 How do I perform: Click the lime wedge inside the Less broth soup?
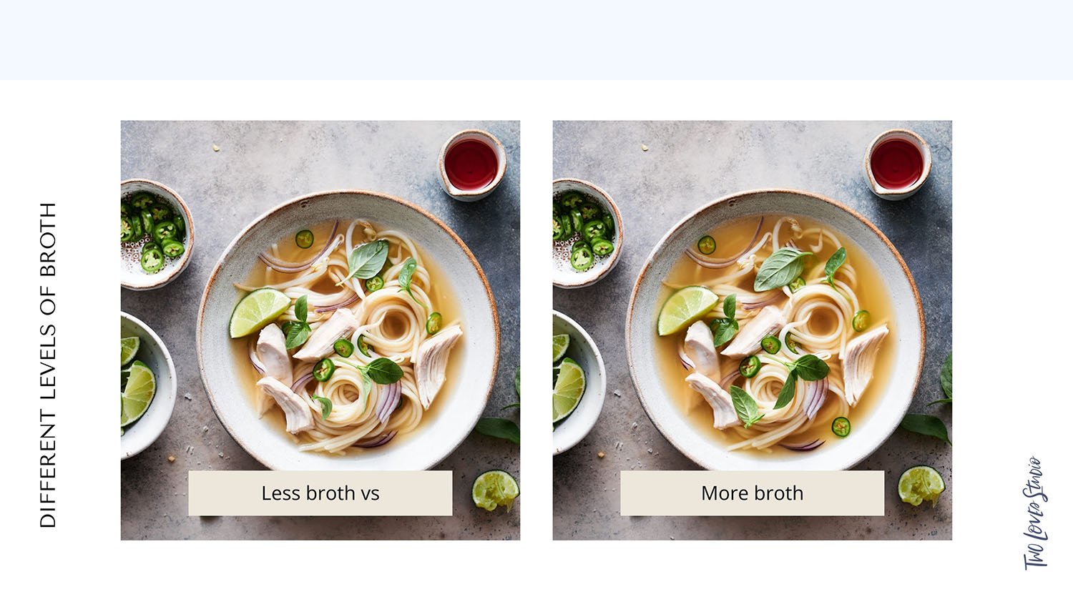click(x=258, y=311)
